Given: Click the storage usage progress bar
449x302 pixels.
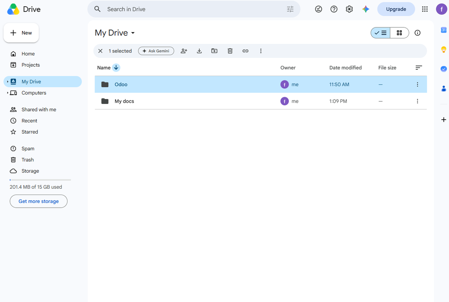Looking at the screenshot, I should [x=41, y=180].
